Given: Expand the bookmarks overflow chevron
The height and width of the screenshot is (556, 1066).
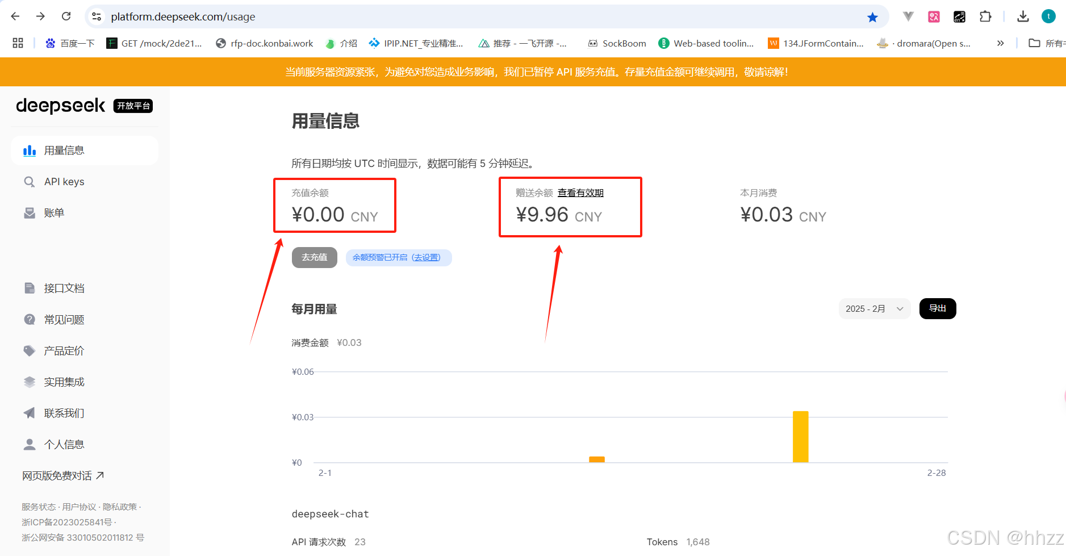Looking at the screenshot, I should point(1001,43).
